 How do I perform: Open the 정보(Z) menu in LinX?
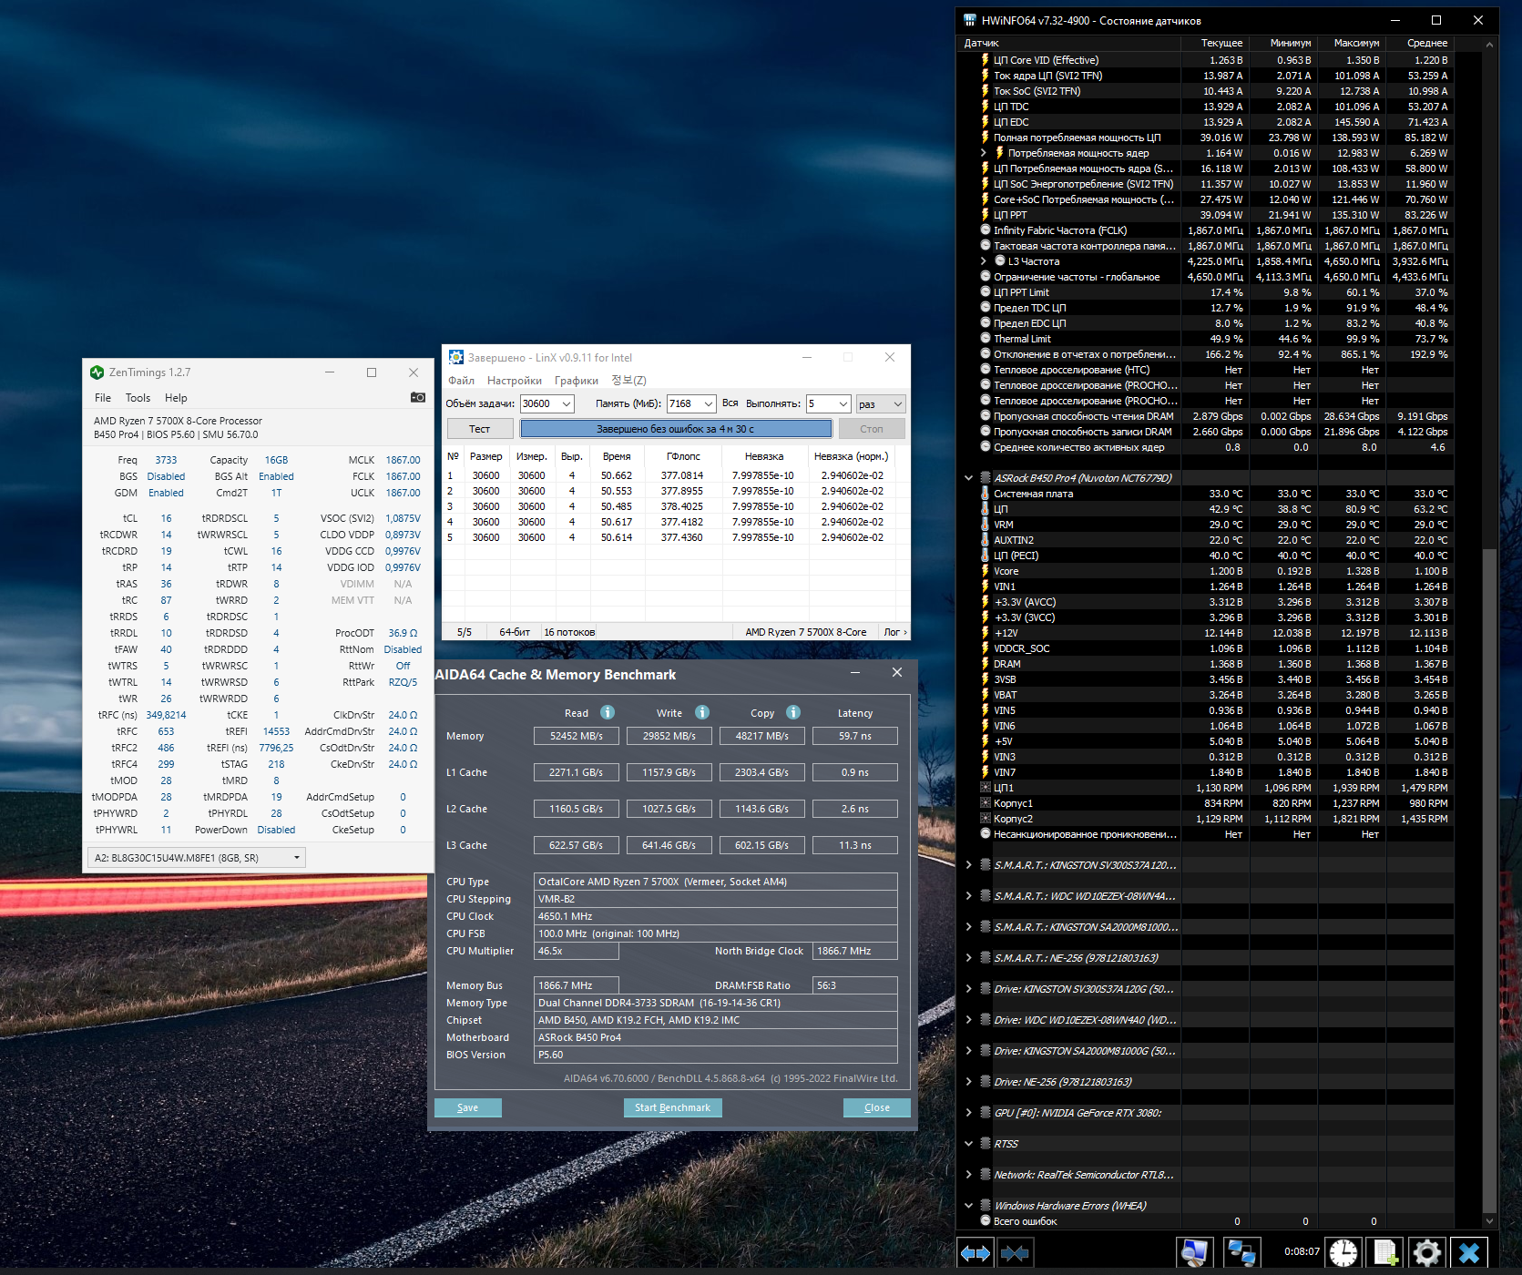pyautogui.click(x=628, y=381)
